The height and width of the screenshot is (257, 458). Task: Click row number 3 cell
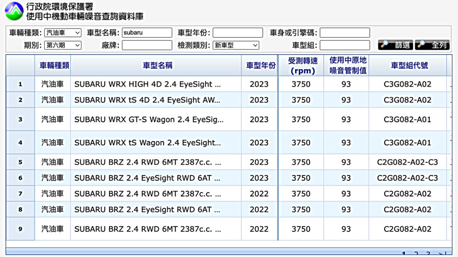point(21,119)
